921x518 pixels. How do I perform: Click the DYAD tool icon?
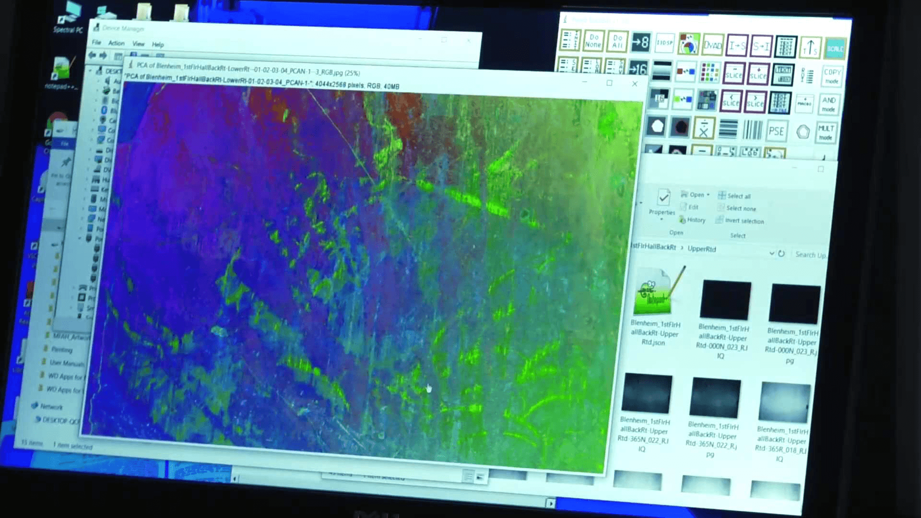pyautogui.click(x=712, y=46)
